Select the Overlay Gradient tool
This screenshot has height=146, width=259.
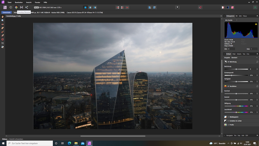(x=3, y=39)
